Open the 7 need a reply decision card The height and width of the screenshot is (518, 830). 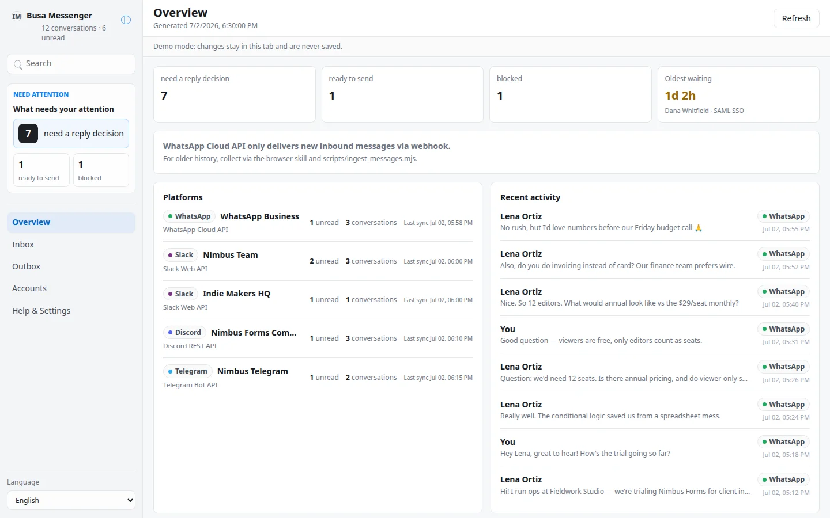pyautogui.click(x=71, y=134)
